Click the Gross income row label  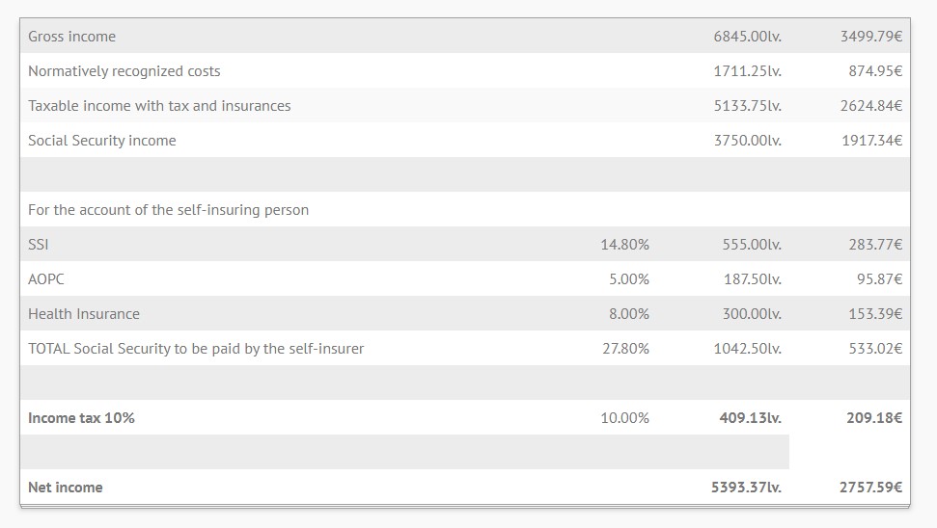[71, 37]
